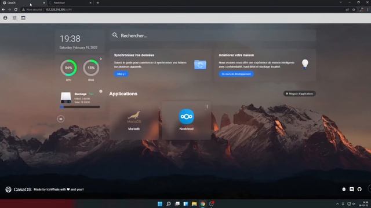Screen dimensions: 371x208
Task: Launch the CasaOS terminal icon
Action: (23, 18)
